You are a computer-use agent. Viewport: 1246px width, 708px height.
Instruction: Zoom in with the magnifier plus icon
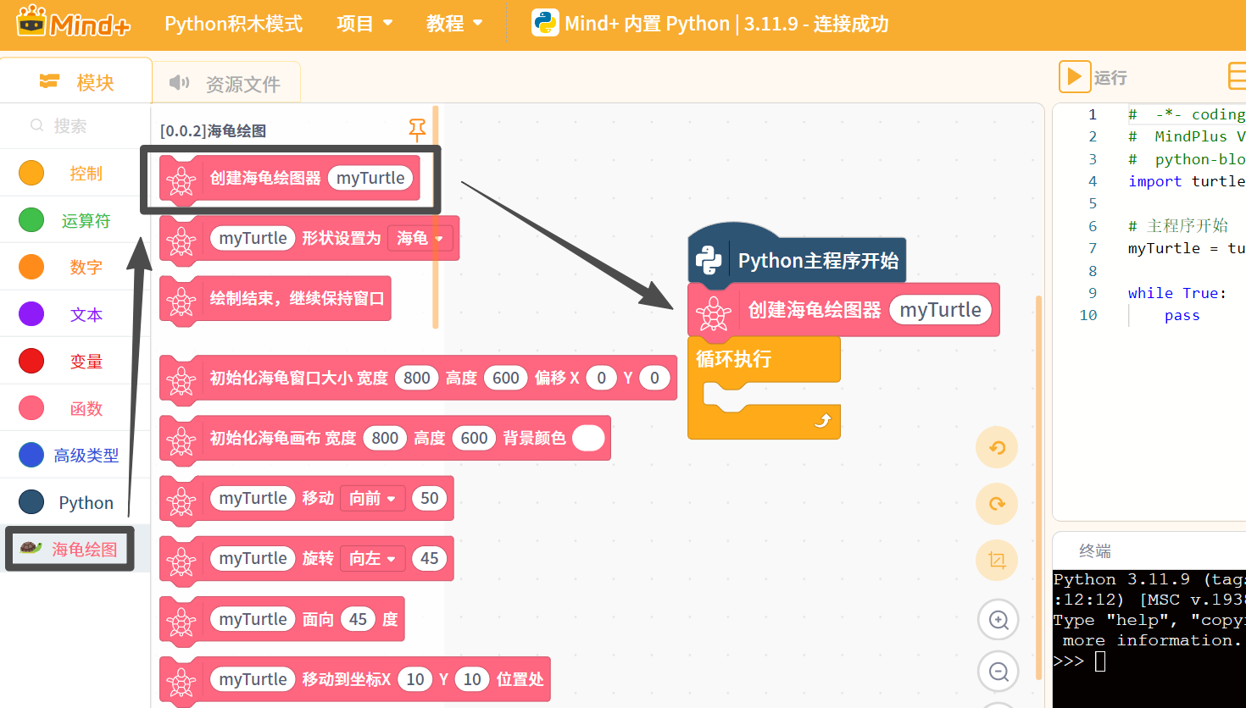tap(998, 620)
